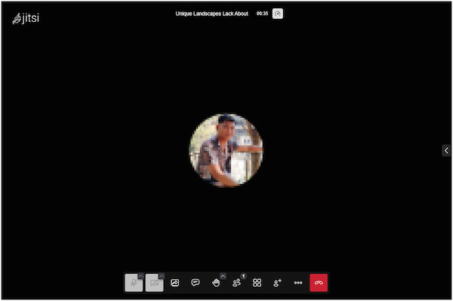The image size is (453, 301).
Task: Open more actions menu
Action: click(x=298, y=283)
